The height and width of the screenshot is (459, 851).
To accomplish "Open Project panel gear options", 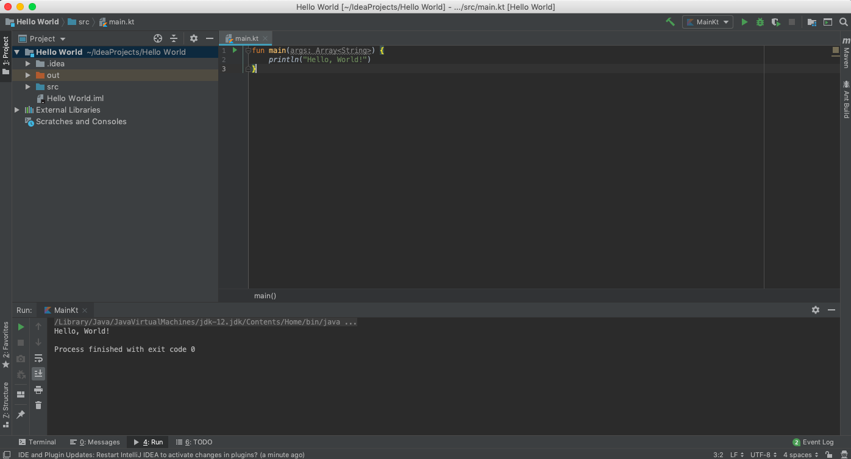I will click(x=194, y=38).
